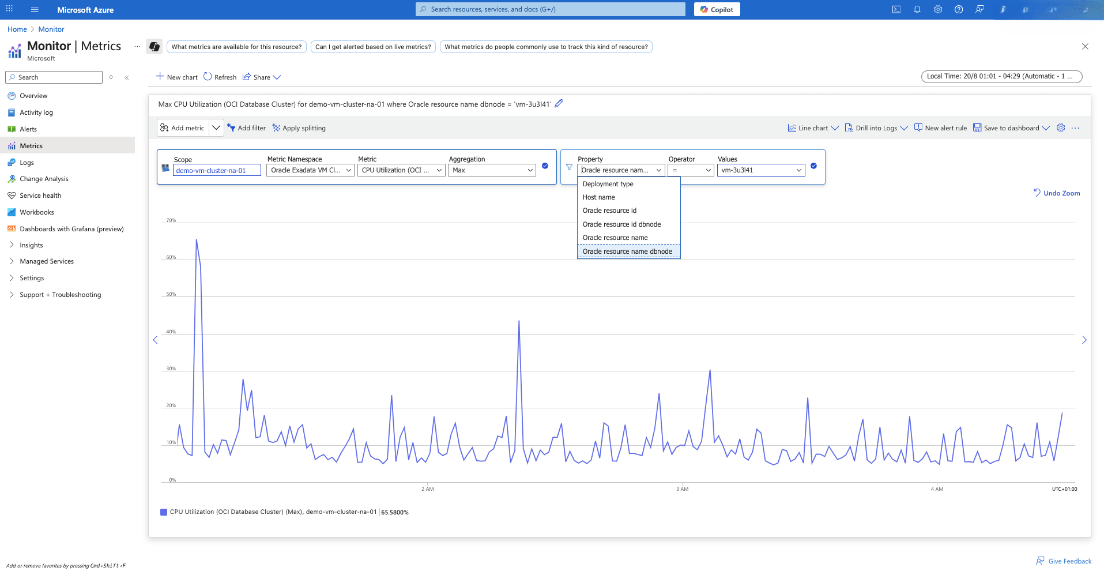Select Host name from the property list
The height and width of the screenshot is (571, 1104).
pyautogui.click(x=629, y=197)
